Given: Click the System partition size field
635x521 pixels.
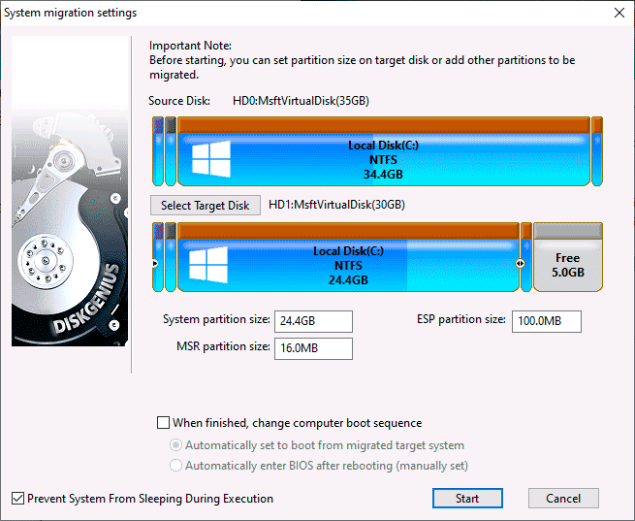Looking at the screenshot, I should pyautogui.click(x=313, y=321).
